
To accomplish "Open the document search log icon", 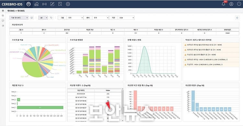I will click(x=60, y=4).
